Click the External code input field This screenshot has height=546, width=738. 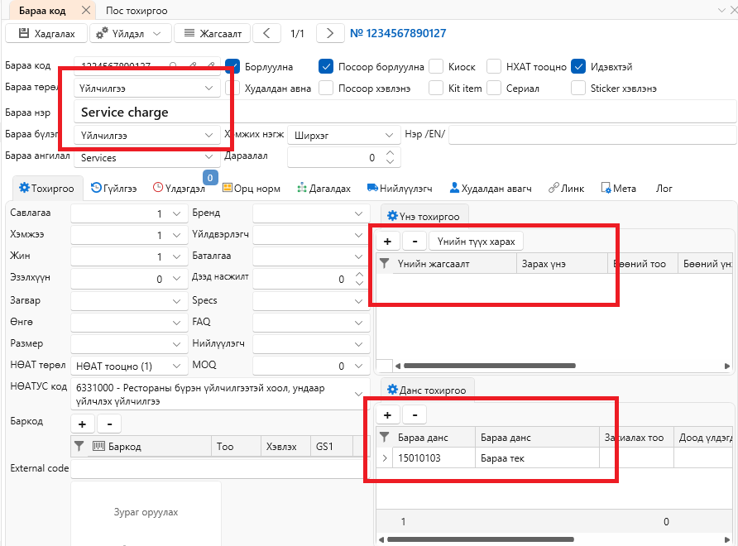(219, 469)
